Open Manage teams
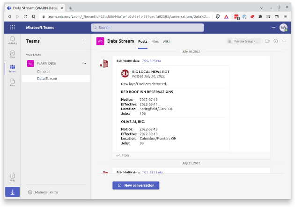Viewport: 295px width, 207px height. click(43, 192)
